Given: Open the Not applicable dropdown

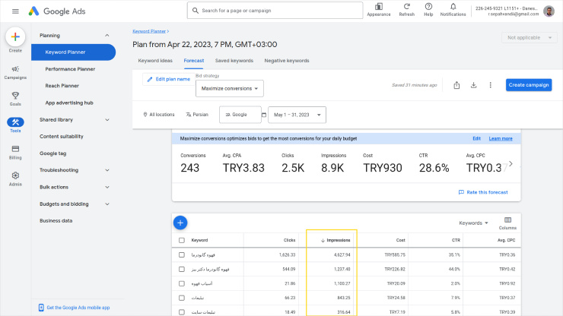Looking at the screenshot, I should 529,38.
